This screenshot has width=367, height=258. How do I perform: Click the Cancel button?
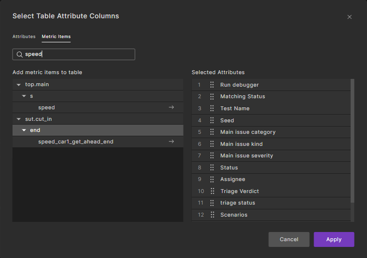click(x=289, y=239)
